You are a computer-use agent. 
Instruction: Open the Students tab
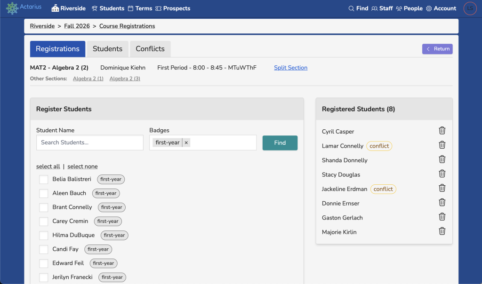(107, 49)
